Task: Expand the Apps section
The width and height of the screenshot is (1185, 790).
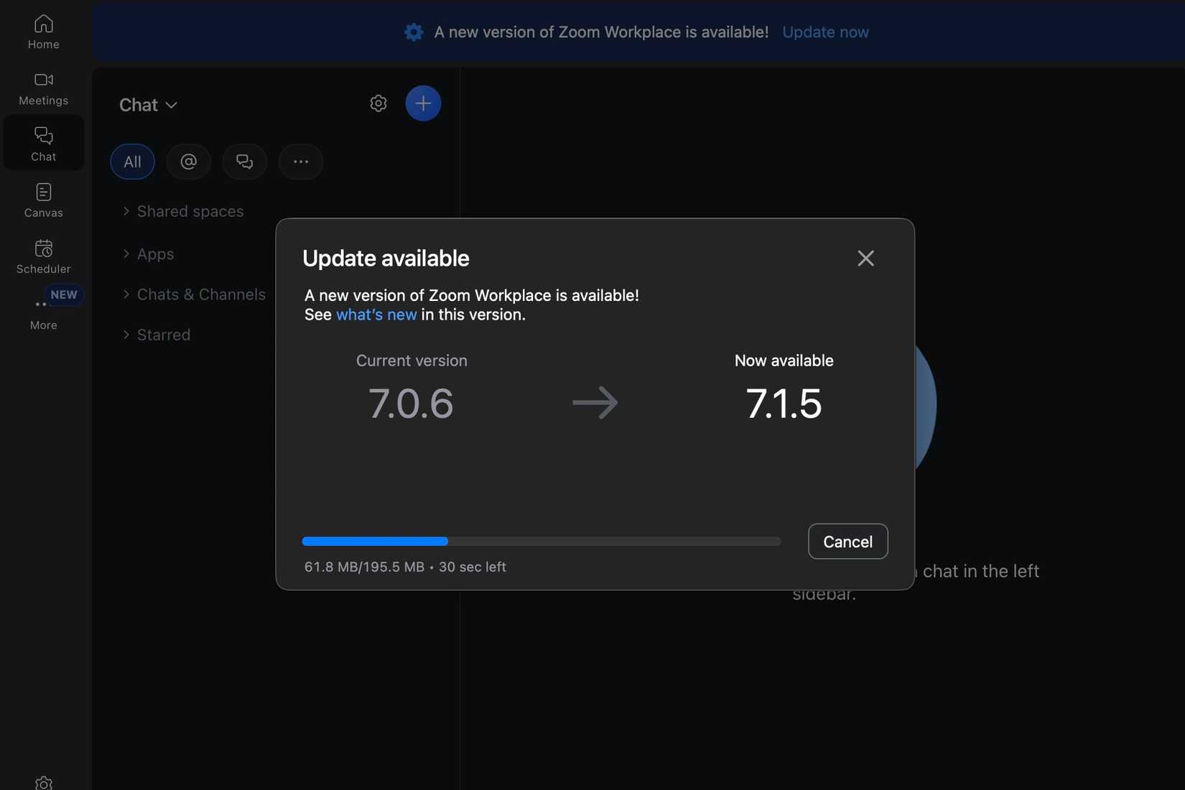Action: point(148,254)
